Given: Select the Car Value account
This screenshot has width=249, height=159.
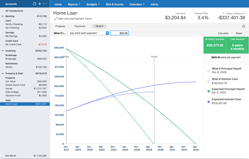Looking at the screenshot, I should pos(25,81).
